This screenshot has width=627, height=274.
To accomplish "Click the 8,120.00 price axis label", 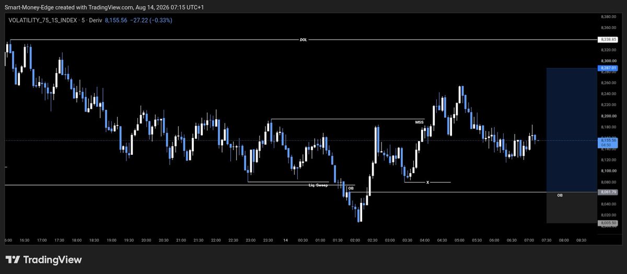I will click(609, 160).
